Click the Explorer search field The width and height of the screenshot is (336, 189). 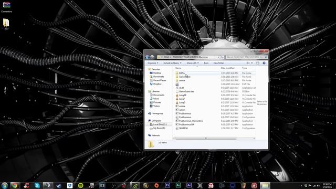pyautogui.click(x=246, y=57)
